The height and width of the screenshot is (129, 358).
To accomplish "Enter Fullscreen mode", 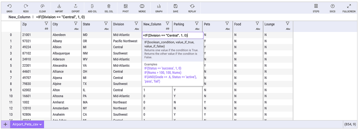I will 349,6.
